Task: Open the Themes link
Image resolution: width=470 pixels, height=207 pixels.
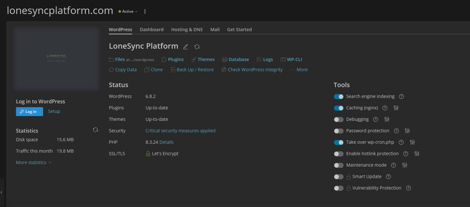Action: point(203,59)
